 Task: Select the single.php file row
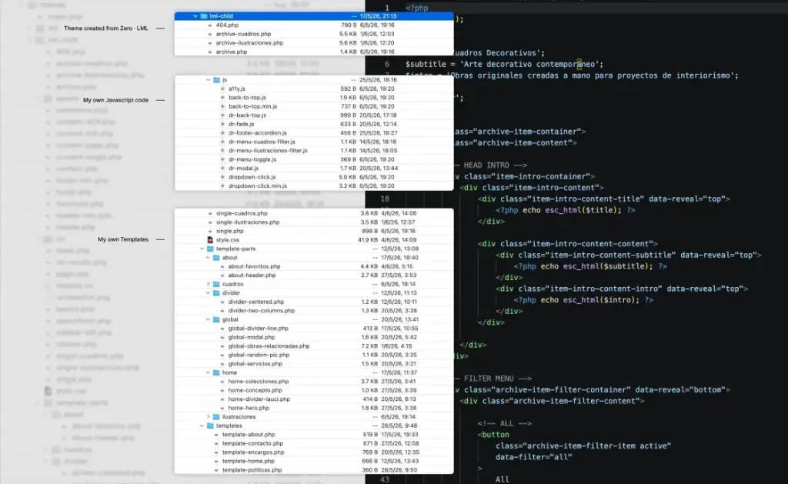coord(314,231)
